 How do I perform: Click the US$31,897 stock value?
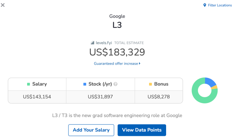pyautogui.click(x=100, y=97)
